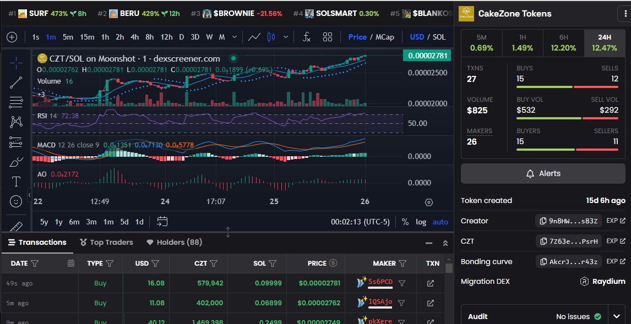The height and width of the screenshot is (324, 631).
Task: Expand the Audit section
Action: (x=617, y=316)
